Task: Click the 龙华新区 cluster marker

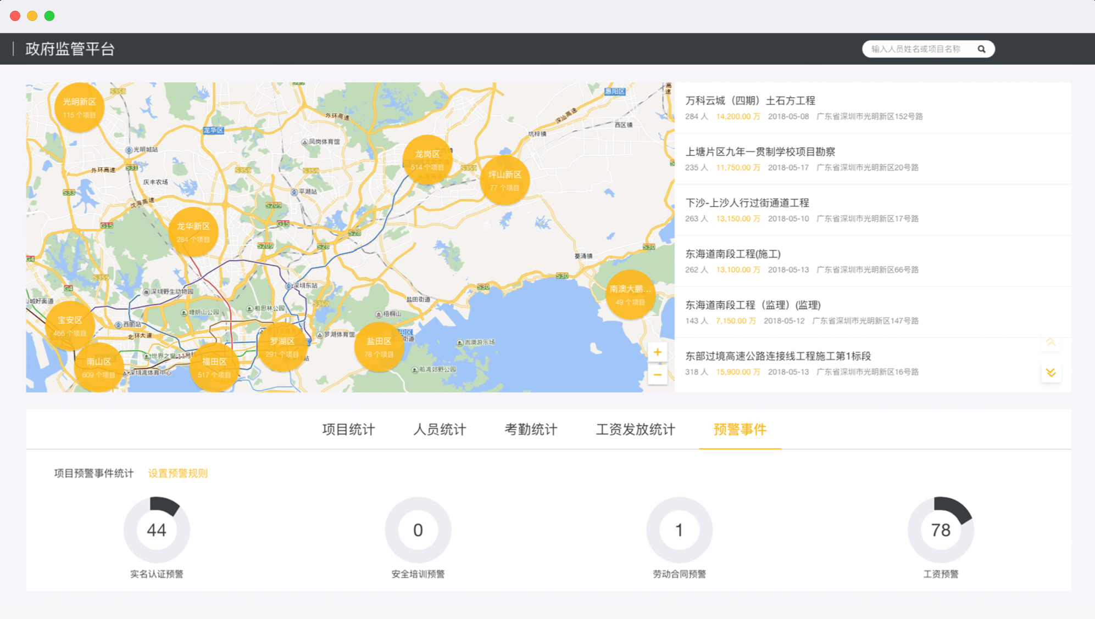Action: click(193, 232)
